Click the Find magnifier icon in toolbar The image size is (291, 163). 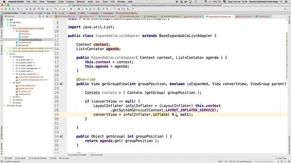coord(39,9)
